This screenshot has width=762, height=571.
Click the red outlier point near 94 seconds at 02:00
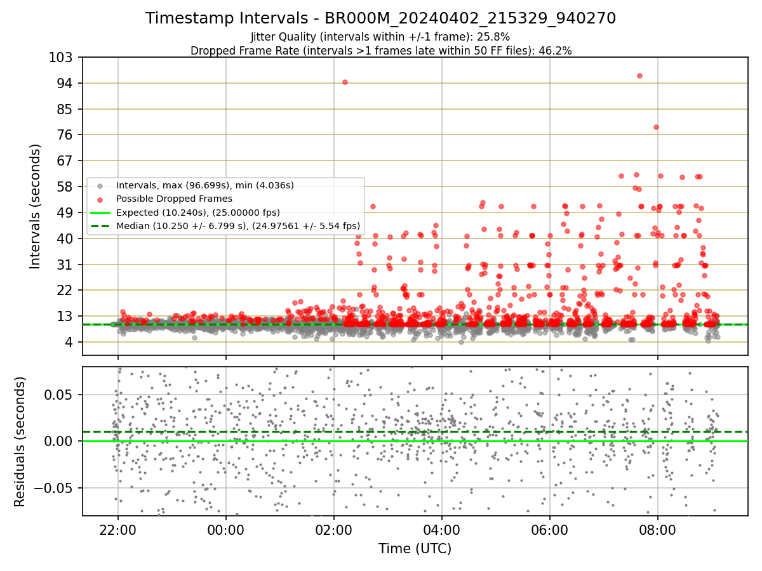[x=345, y=82]
